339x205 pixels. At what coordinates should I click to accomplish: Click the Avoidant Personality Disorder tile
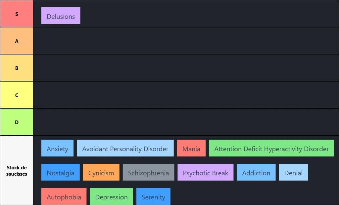125,148
